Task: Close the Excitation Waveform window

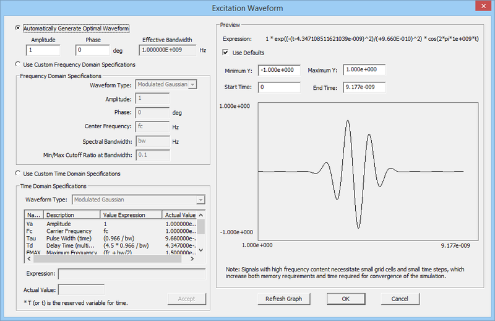Action: point(483,6)
